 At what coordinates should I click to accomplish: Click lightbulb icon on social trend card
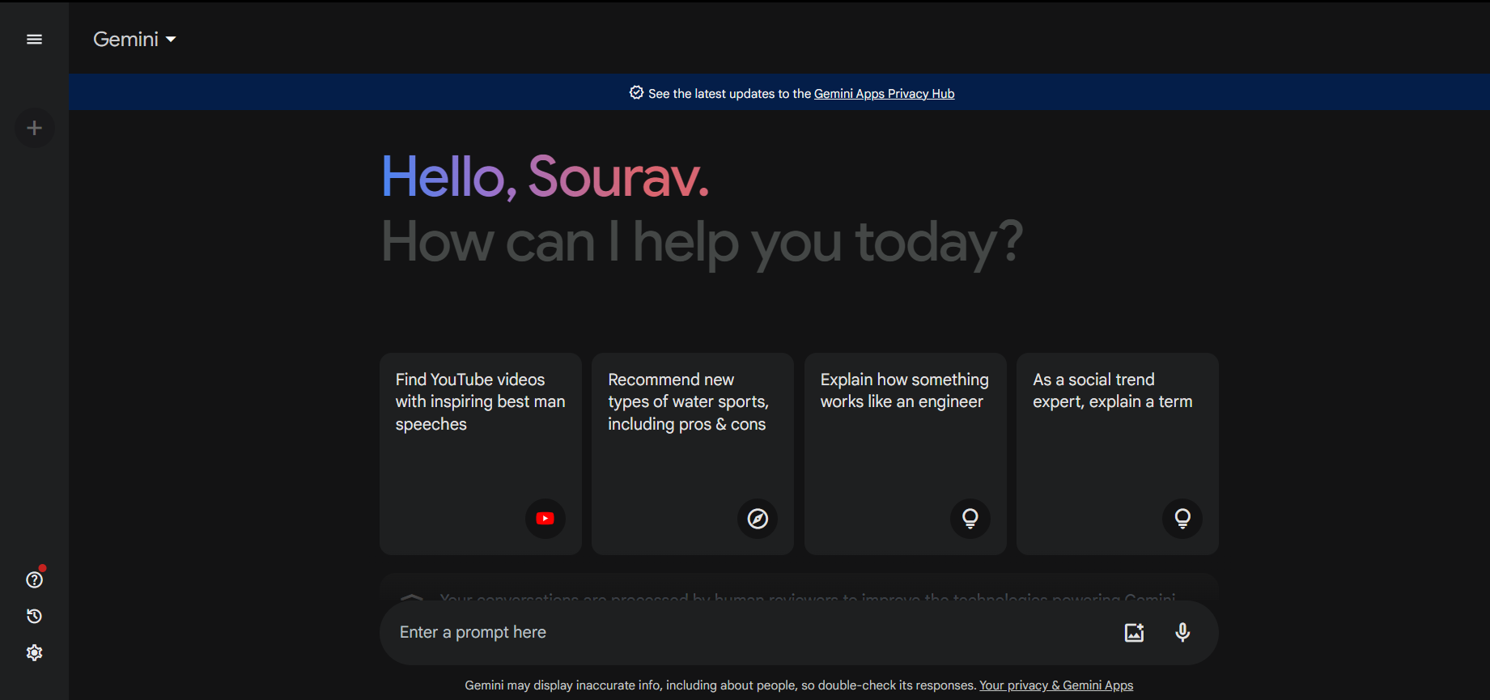1182,519
